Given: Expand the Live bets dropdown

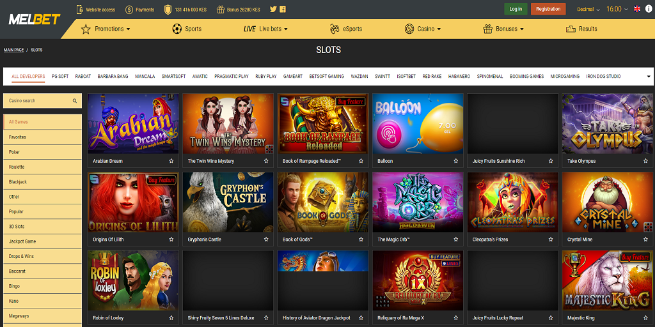Looking at the screenshot, I should click(286, 29).
